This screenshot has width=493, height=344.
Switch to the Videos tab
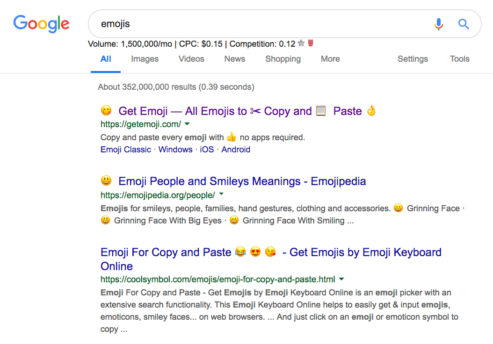[191, 59]
